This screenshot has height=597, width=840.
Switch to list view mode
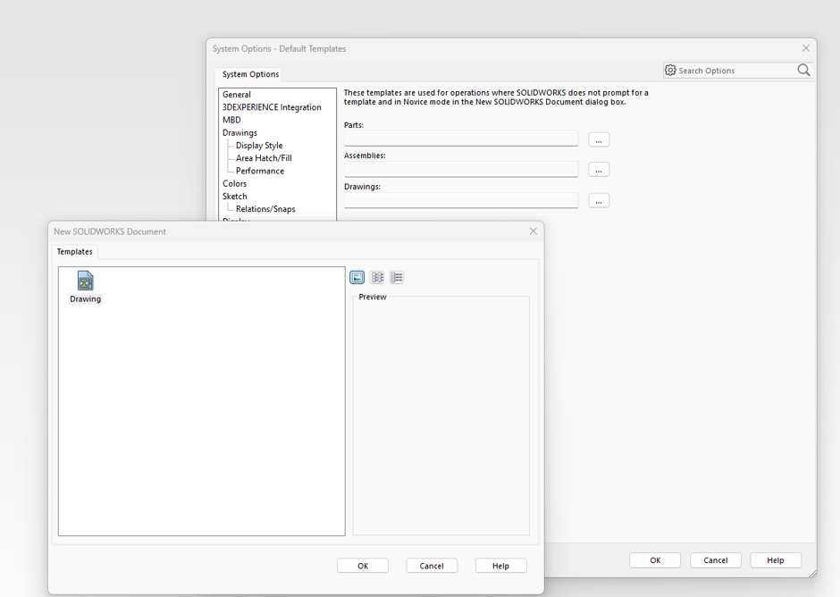point(377,277)
